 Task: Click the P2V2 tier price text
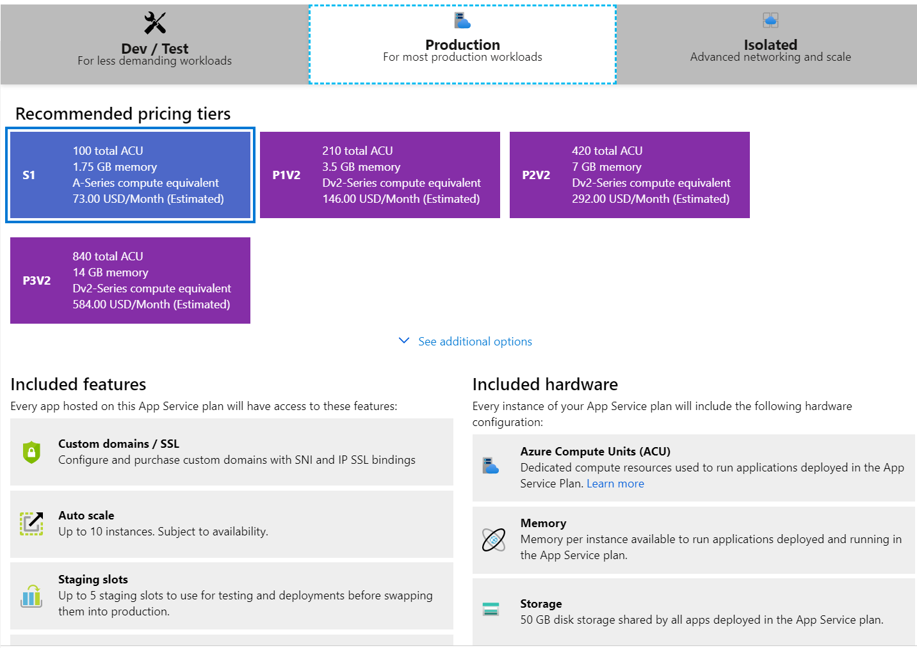[x=651, y=198]
